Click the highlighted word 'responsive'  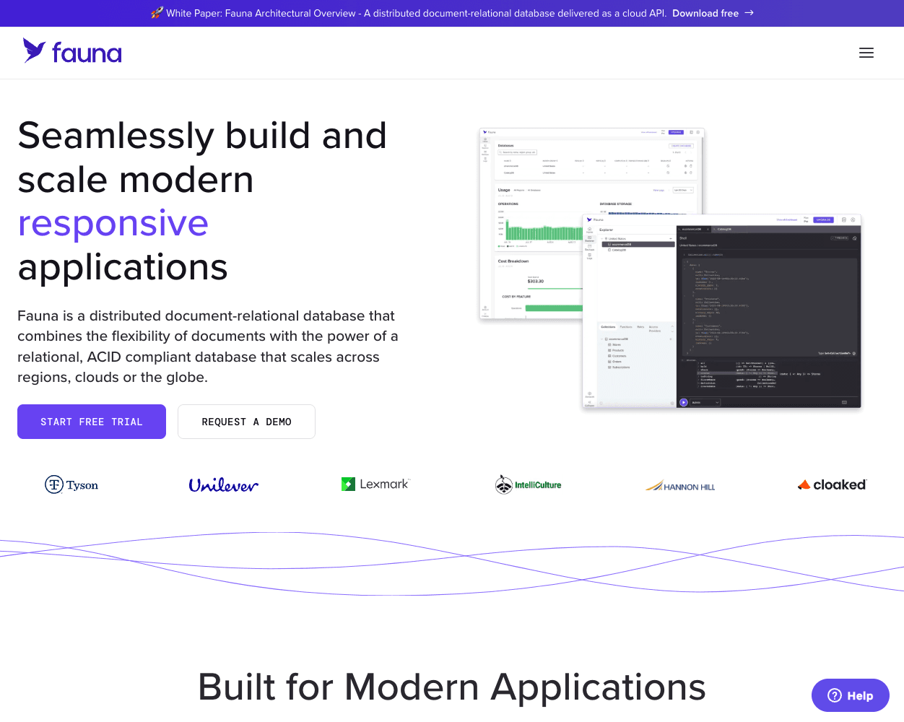coord(113,223)
